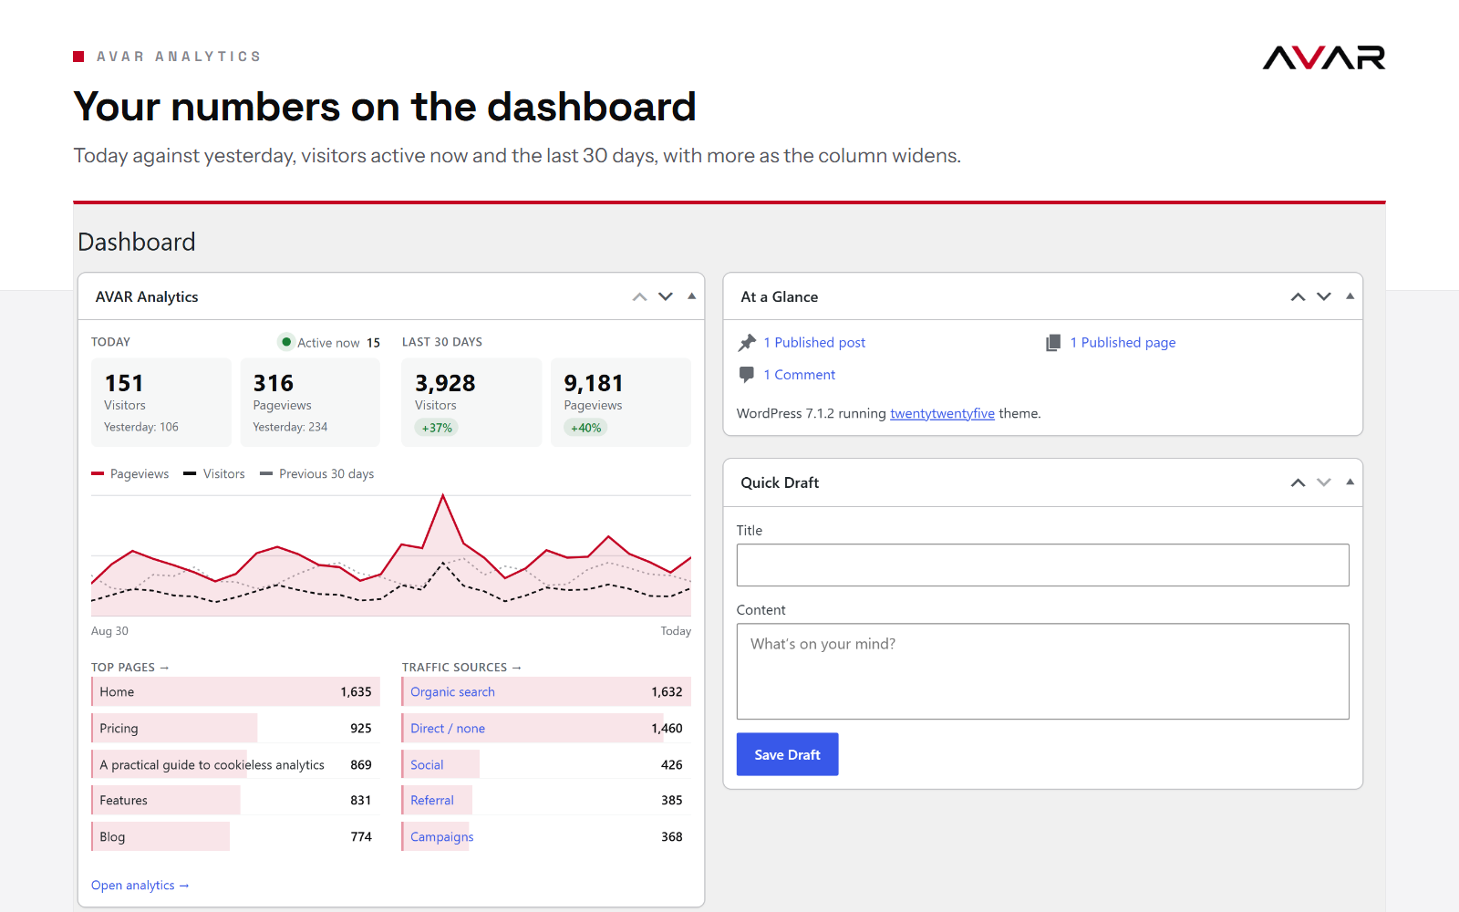
Task: Click the +40% pageviews badge
Action: pyautogui.click(x=585, y=428)
